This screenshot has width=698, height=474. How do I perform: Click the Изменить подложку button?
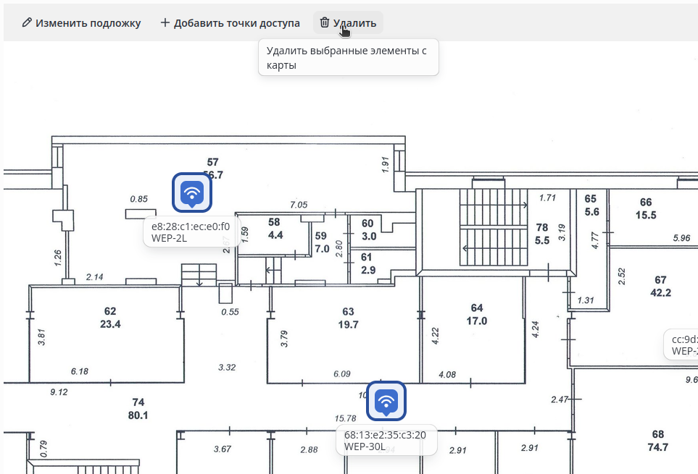[x=81, y=23]
